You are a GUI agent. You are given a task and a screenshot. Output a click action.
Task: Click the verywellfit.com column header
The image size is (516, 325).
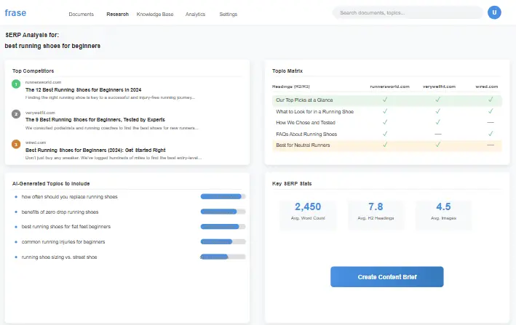(439, 87)
